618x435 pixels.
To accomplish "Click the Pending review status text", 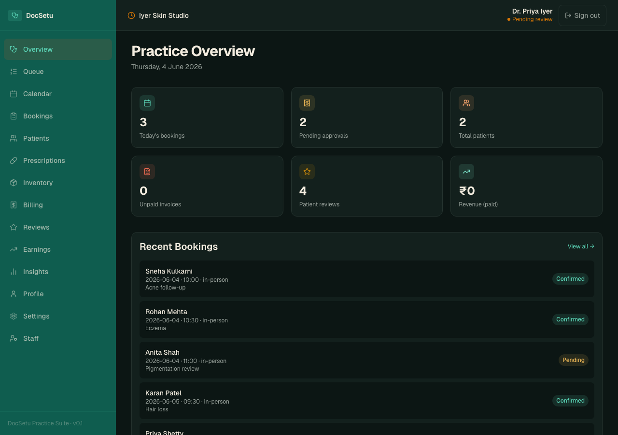I will tap(532, 19).
